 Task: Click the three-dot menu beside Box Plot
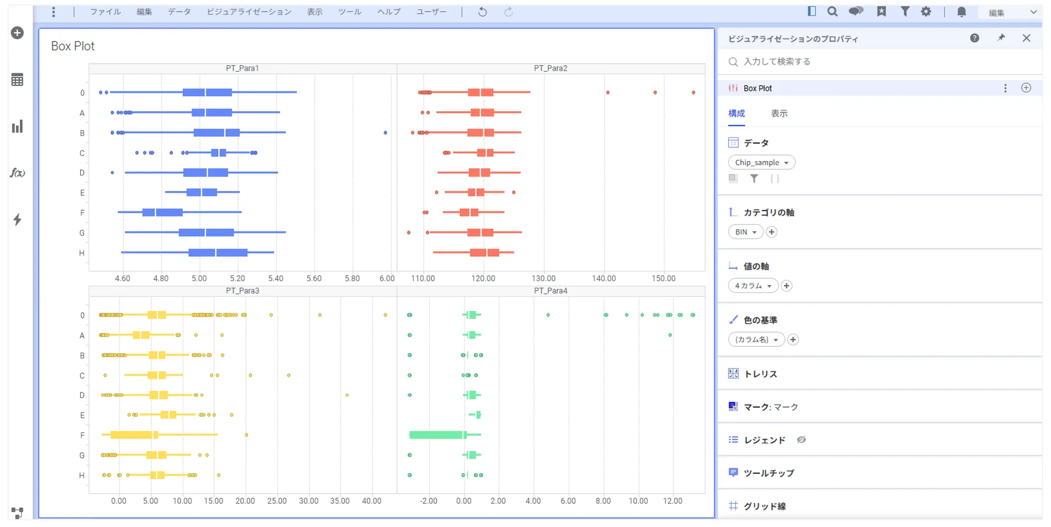1006,88
